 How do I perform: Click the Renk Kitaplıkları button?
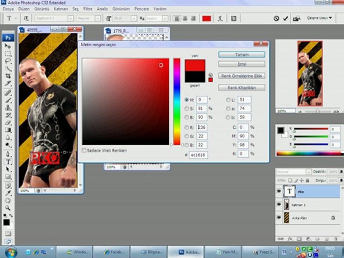click(x=242, y=87)
